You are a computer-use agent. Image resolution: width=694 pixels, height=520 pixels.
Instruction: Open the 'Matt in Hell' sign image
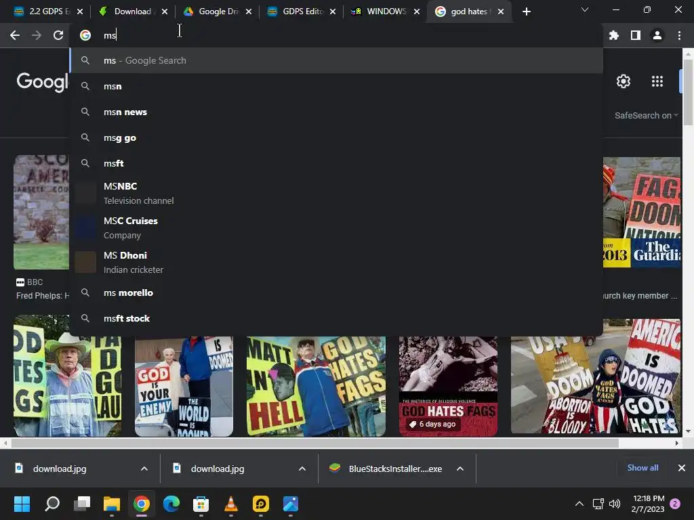[x=316, y=386]
